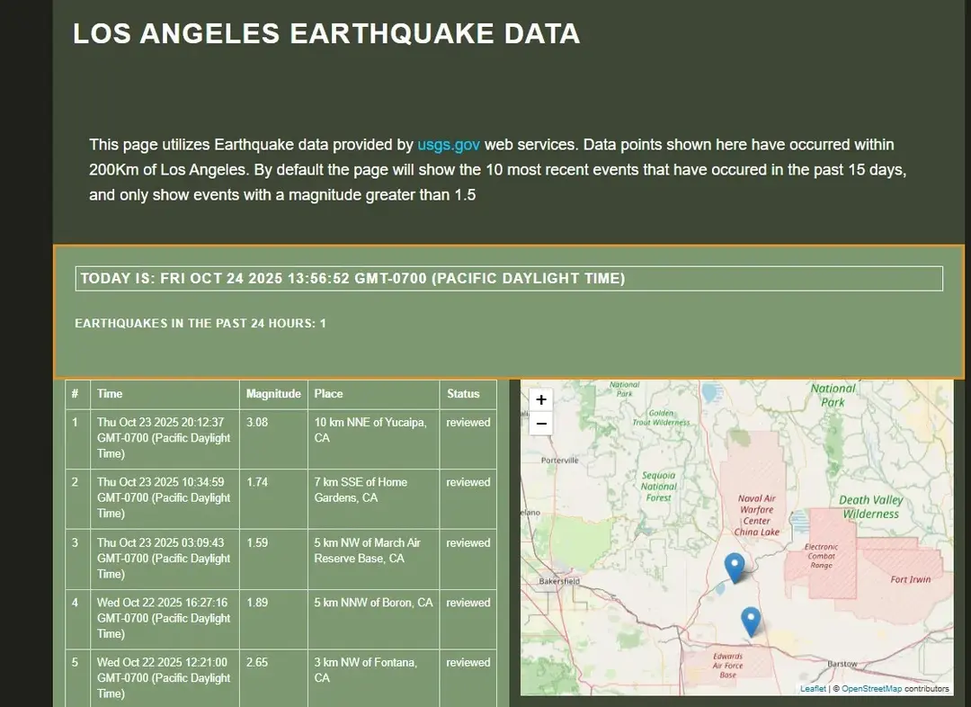Click the map zoom in icon

[540, 398]
